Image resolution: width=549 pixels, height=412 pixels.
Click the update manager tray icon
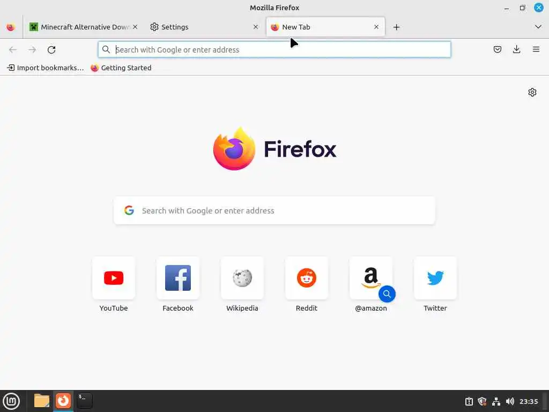click(x=469, y=401)
